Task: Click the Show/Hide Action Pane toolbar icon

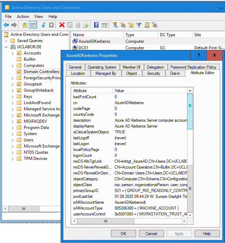Action: tap(104, 25)
